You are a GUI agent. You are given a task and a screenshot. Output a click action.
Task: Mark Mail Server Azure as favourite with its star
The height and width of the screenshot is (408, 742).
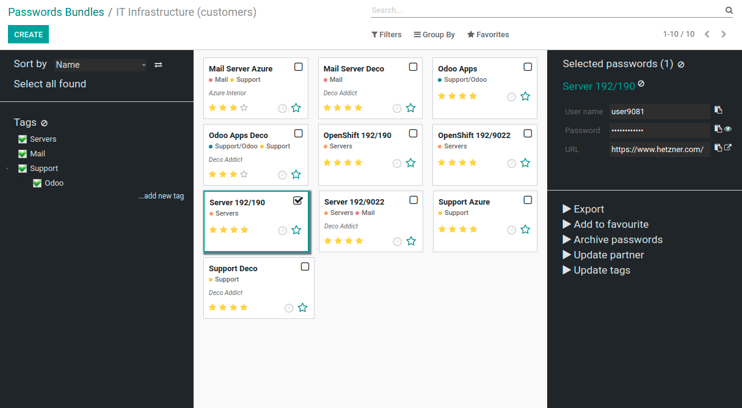(296, 108)
